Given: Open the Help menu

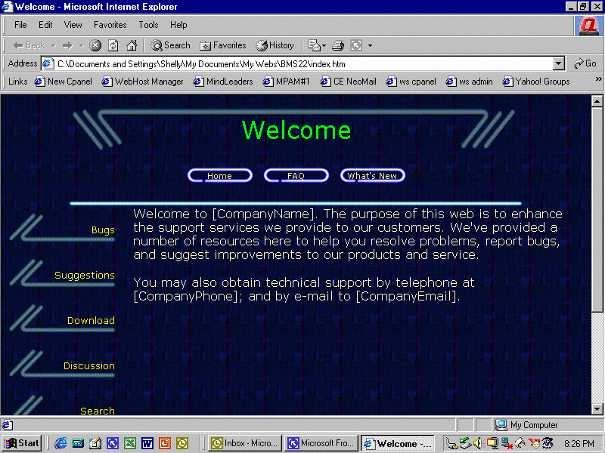Looking at the screenshot, I should tap(178, 25).
